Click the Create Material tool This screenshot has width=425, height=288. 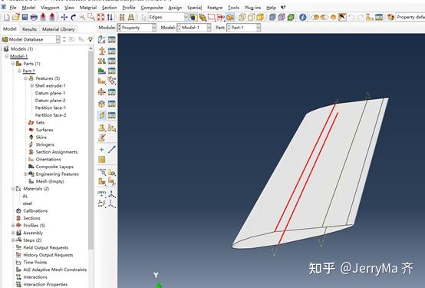(x=101, y=39)
